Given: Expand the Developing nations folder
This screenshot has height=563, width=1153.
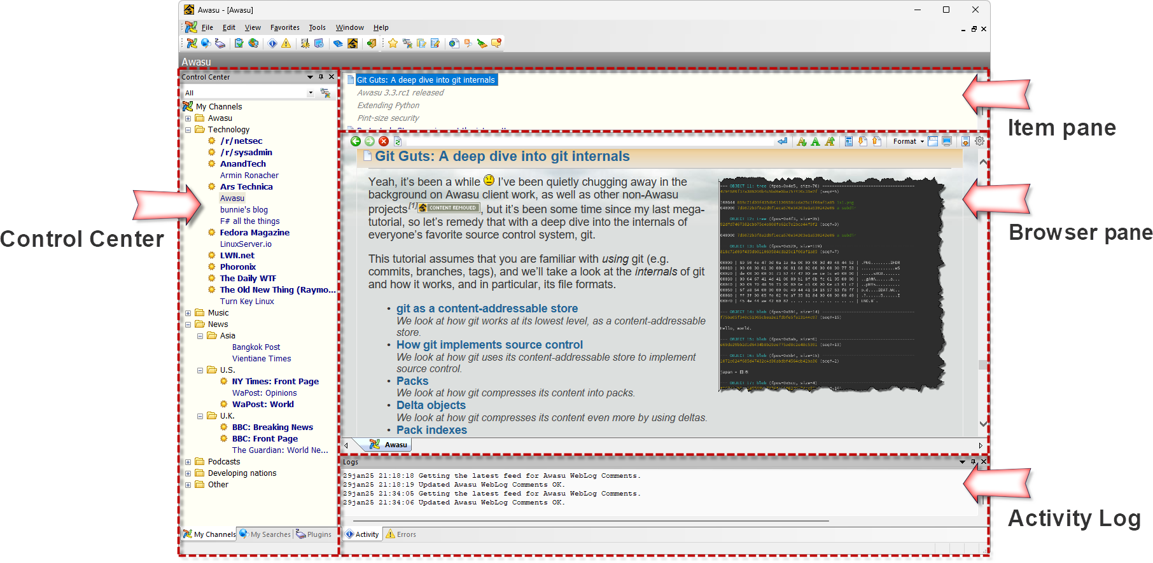Looking at the screenshot, I should [x=188, y=473].
